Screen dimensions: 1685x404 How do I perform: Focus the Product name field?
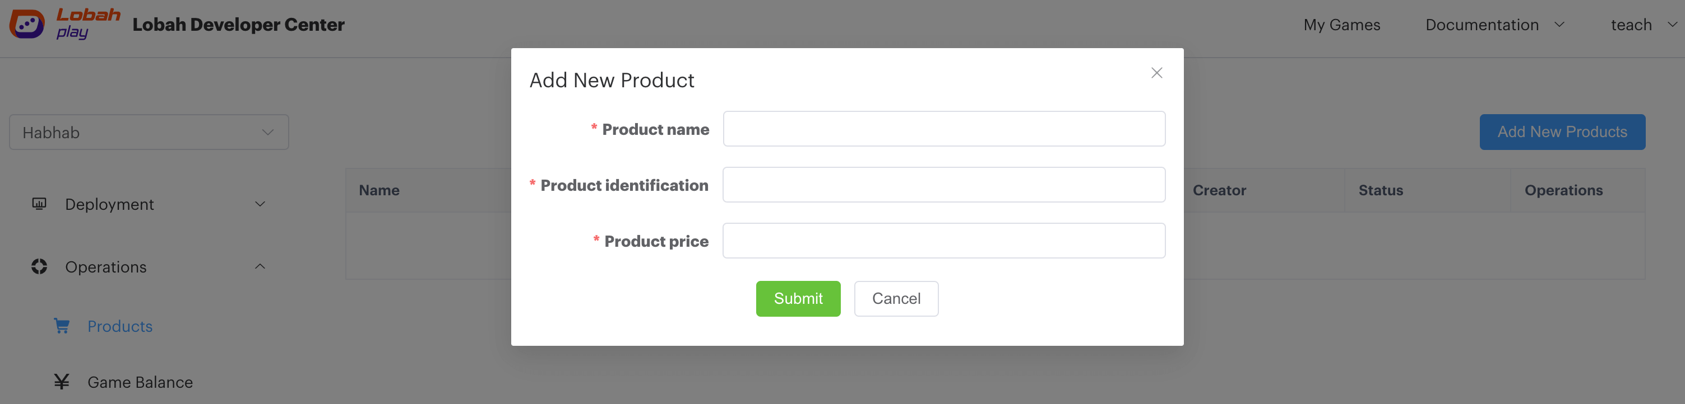click(x=944, y=129)
